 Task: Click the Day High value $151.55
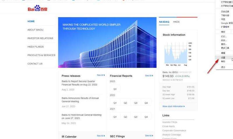pyautogui.click(x=191, y=87)
